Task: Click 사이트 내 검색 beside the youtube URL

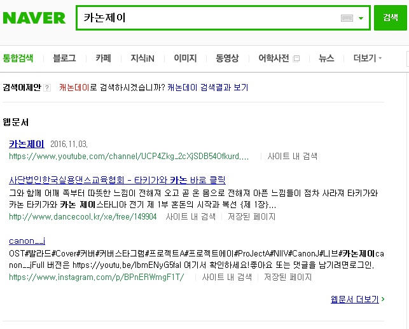Action: (x=292, y=156)
